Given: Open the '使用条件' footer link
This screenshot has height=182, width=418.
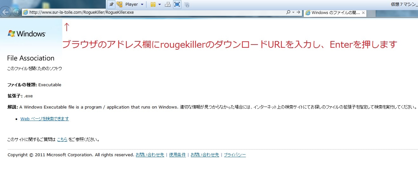Looking at the screenshot, I should (x=177, y=155).
